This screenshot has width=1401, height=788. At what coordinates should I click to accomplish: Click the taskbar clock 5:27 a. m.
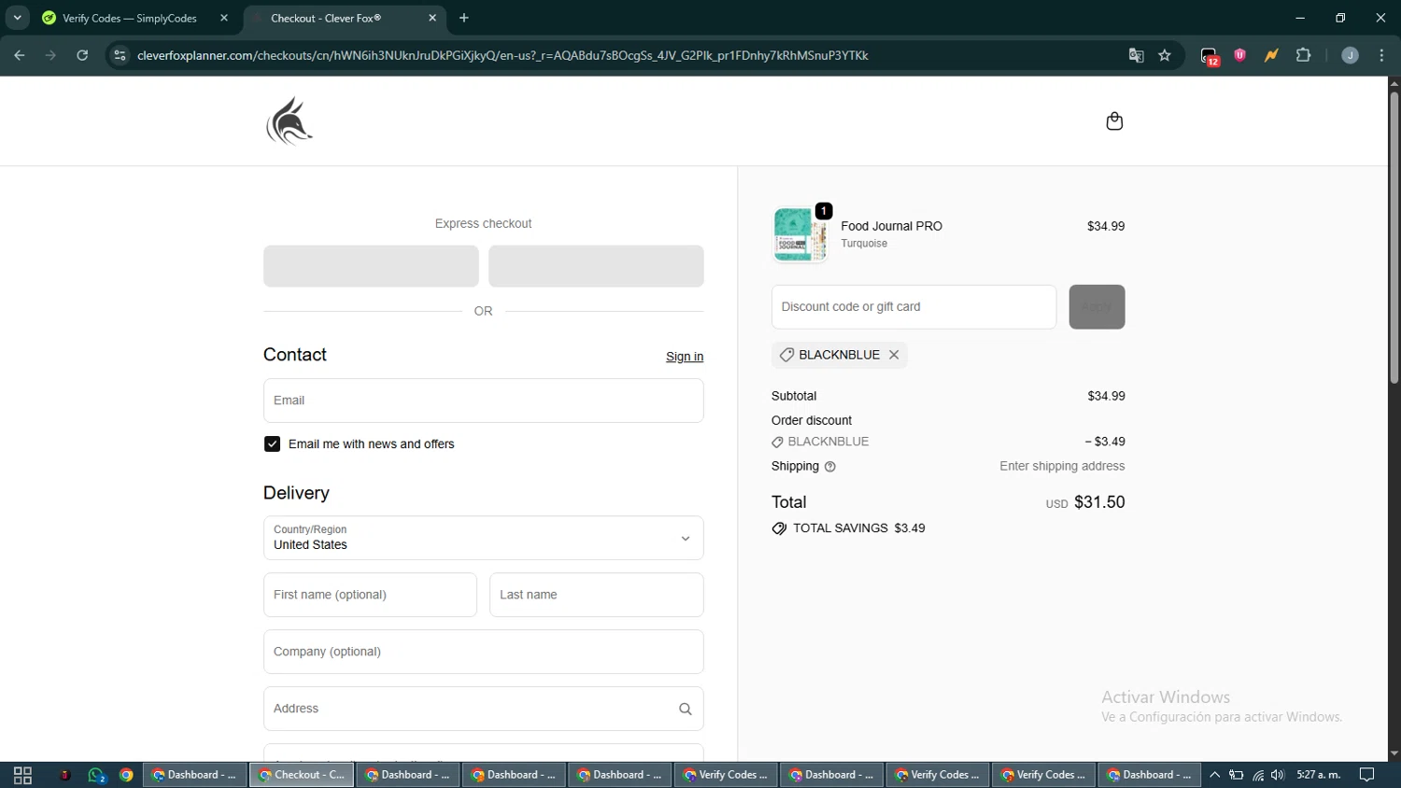point(1318,775)
